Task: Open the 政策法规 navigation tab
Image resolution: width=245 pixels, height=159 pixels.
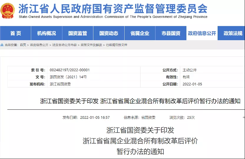Action: [x=233, y=33]
